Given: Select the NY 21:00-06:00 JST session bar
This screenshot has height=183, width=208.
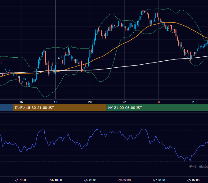Looking at the screenshot, I should click(157, 108).
